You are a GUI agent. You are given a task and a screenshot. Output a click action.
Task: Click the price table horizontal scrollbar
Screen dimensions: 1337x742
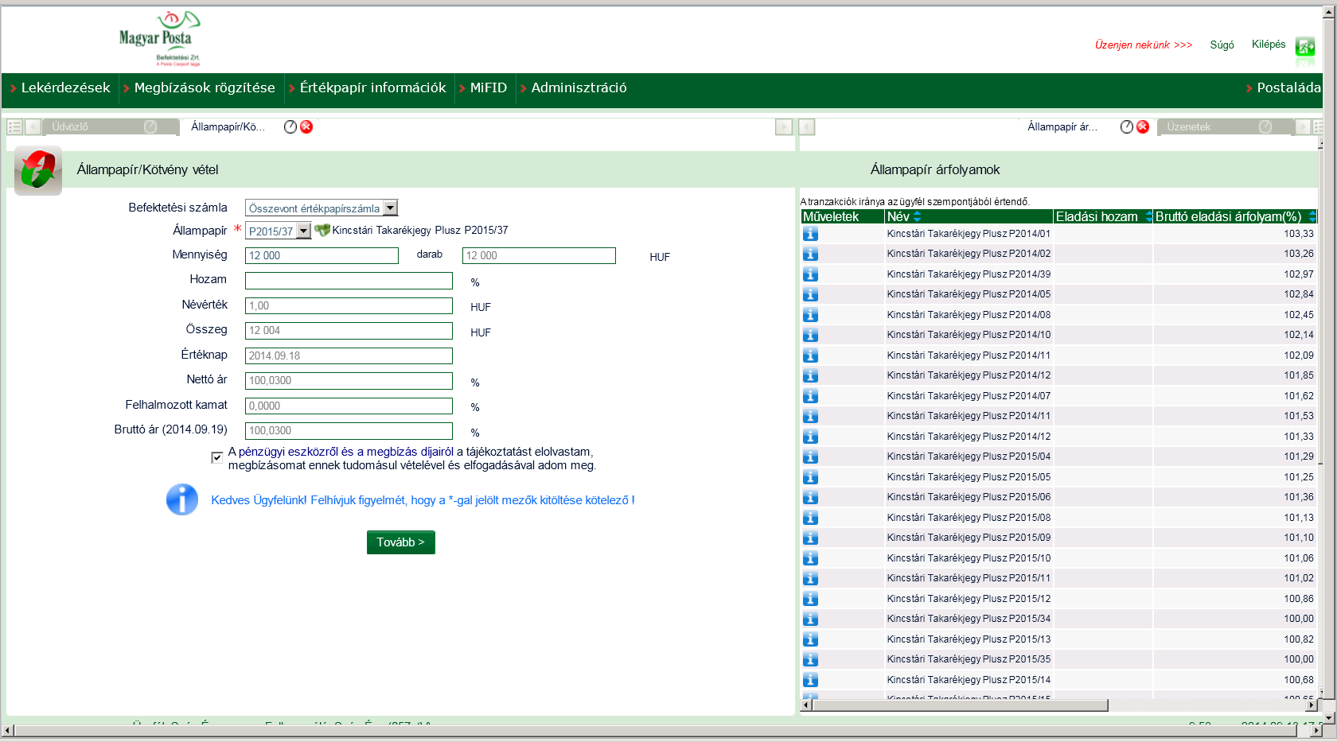[x=959, y=705]
